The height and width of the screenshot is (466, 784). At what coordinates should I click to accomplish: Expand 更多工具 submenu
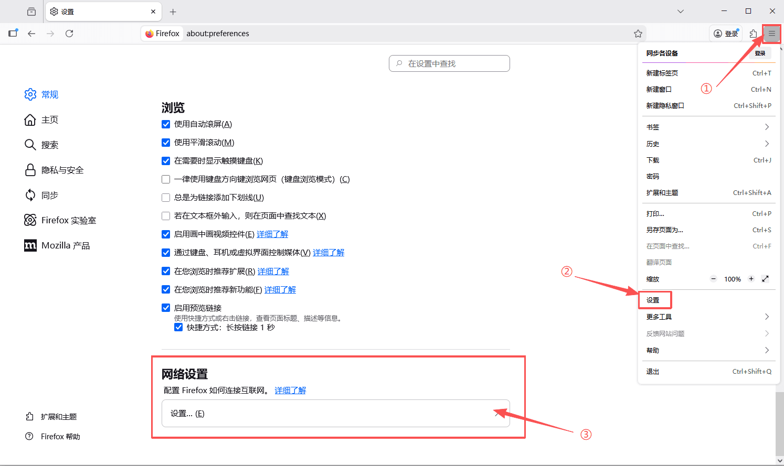pos(708,317)
